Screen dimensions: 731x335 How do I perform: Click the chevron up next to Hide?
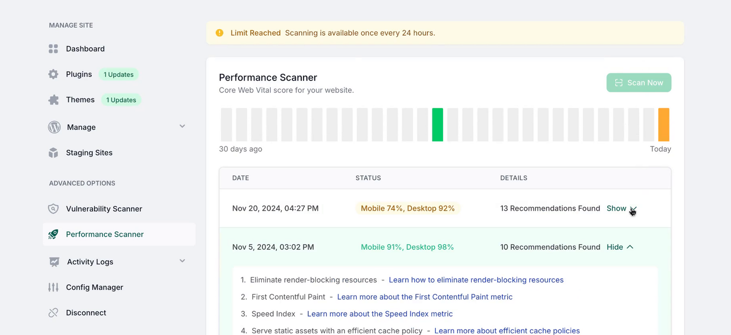pyautogui.click(x=630, y=247)
